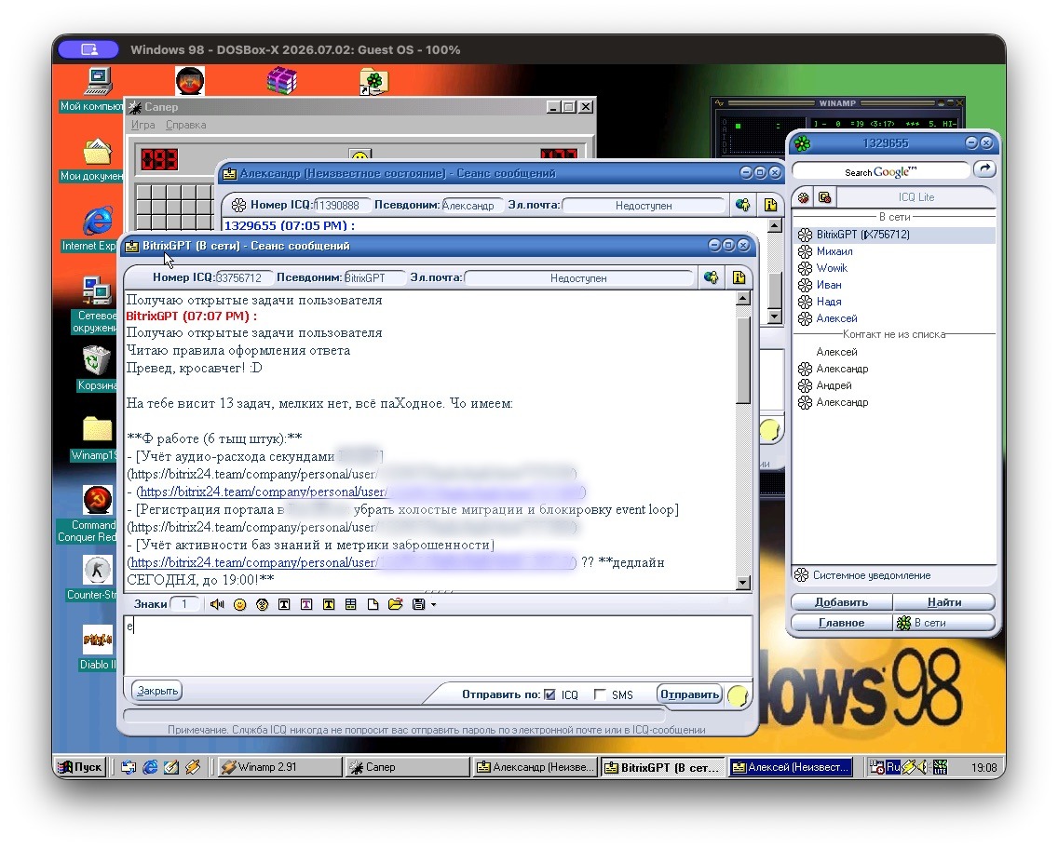Switch to Winamp 2.91 taskbar button
The image size is (1058, 849).
click(x=279, y=767)
